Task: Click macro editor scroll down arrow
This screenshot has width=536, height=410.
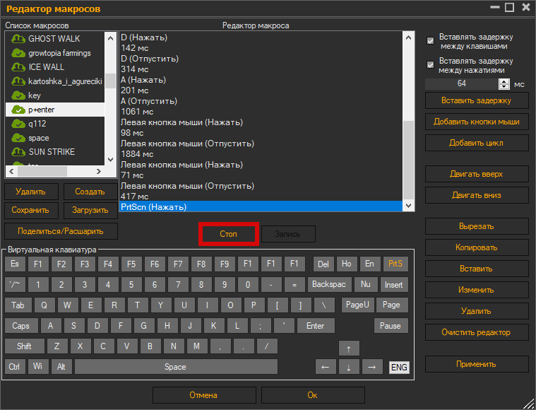Action: coord(408,206)
